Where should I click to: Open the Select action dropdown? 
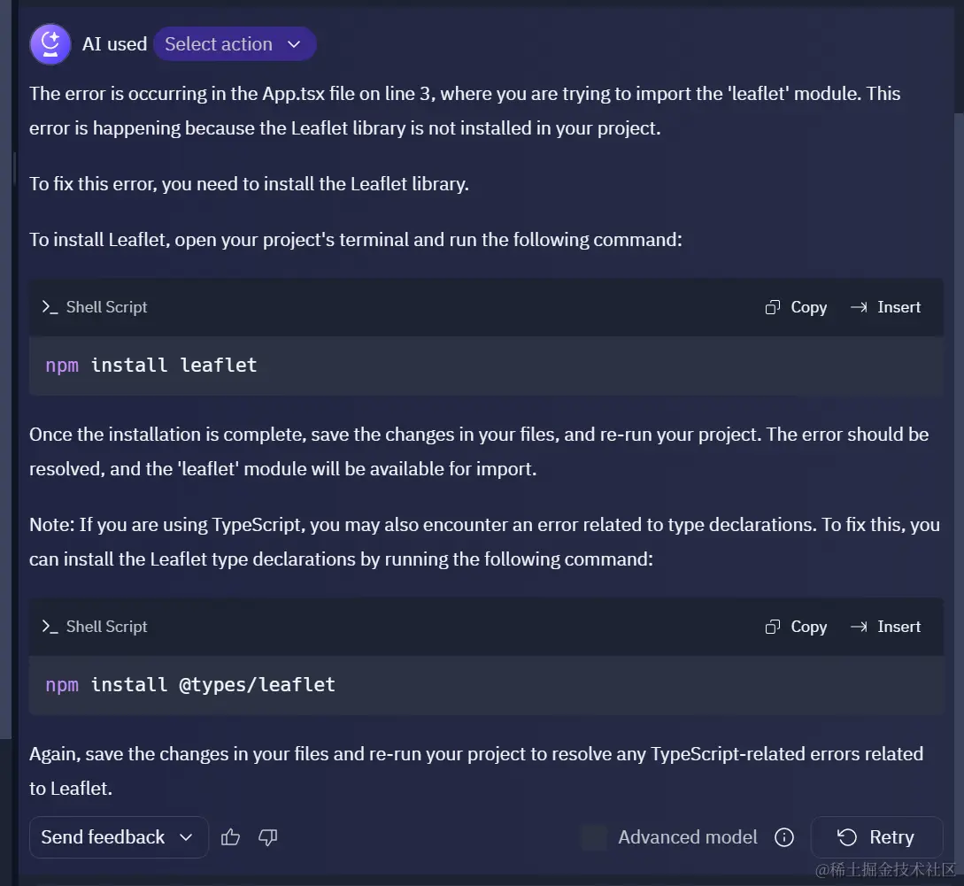tap(235, 44)
